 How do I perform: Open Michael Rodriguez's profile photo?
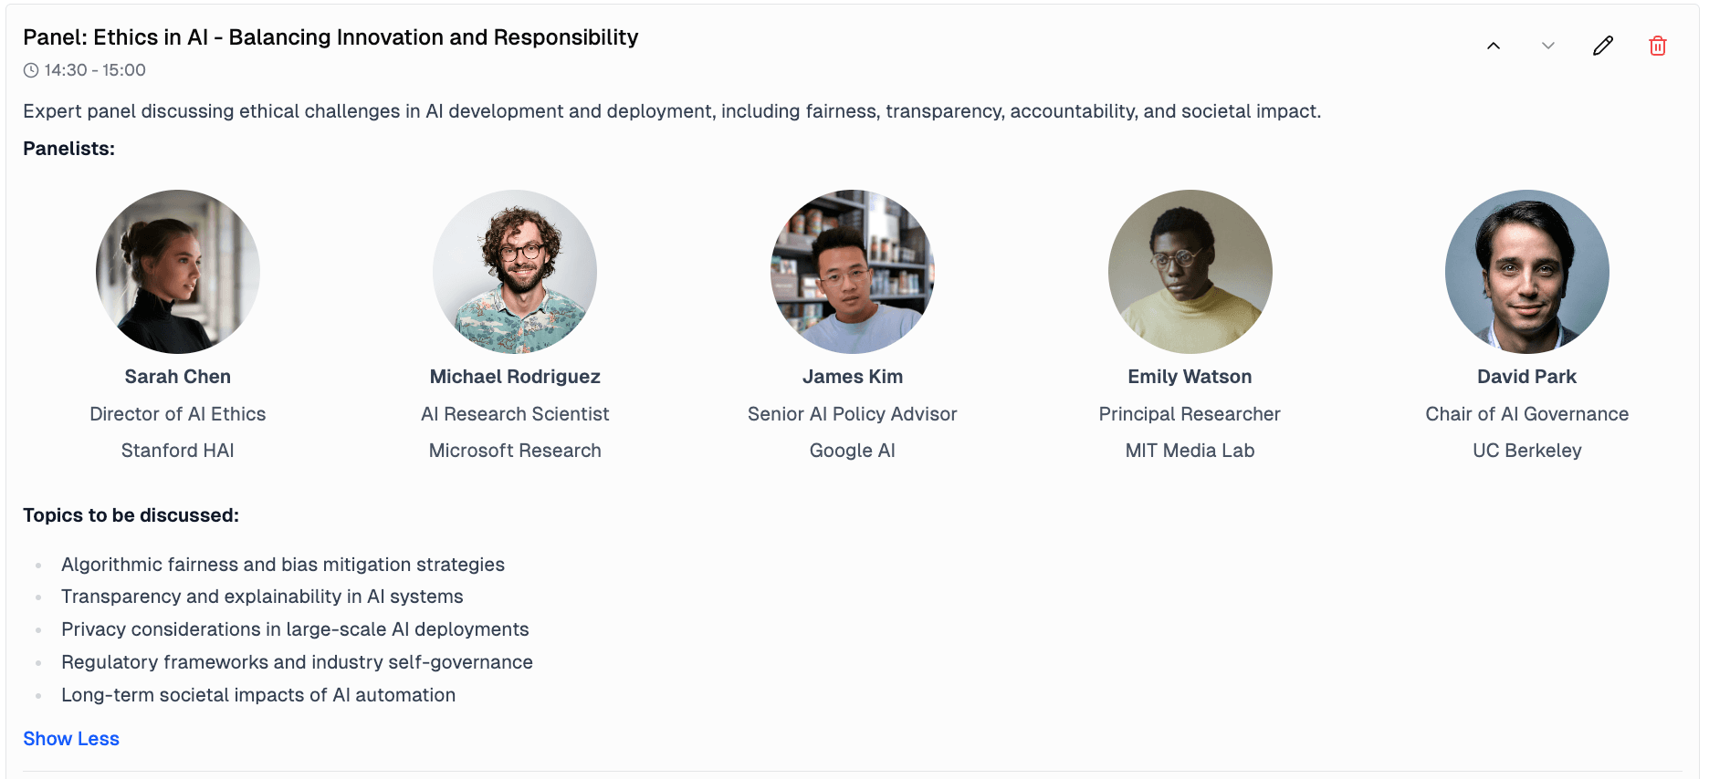pos(515,271)
